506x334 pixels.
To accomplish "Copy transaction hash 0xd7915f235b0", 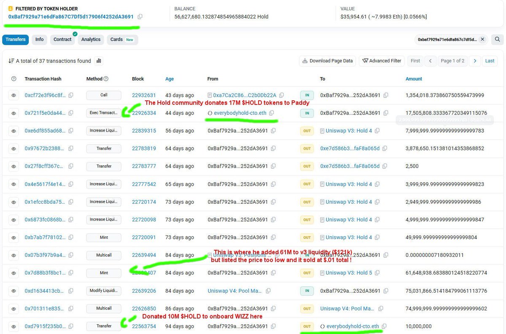I will pos(71,326).
